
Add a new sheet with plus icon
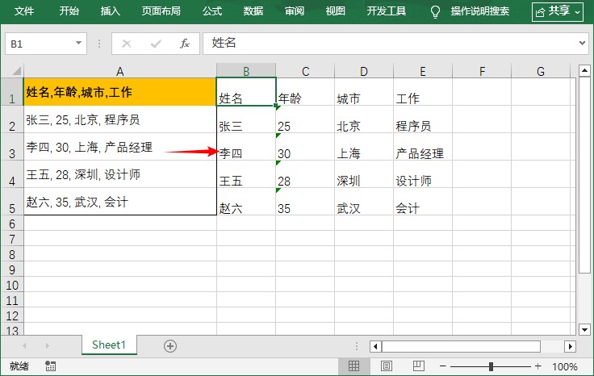(x=170, y=346)
